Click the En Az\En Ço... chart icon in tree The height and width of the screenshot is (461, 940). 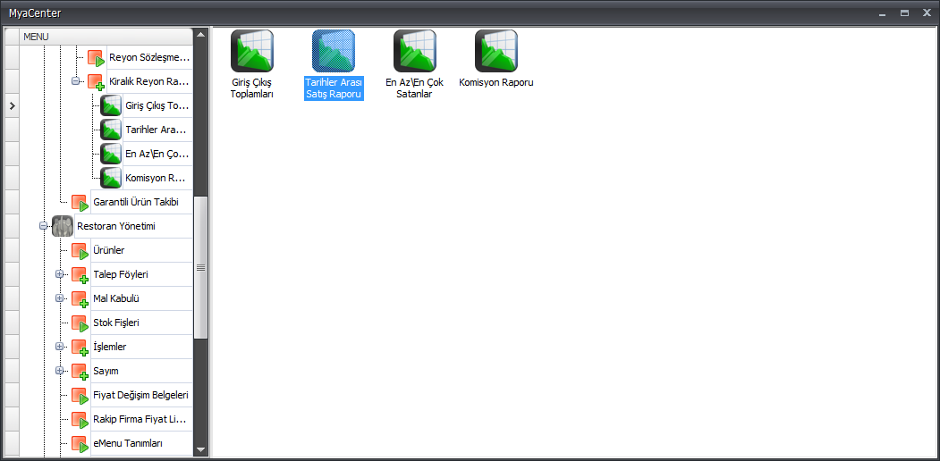click(x=111, y=154)
